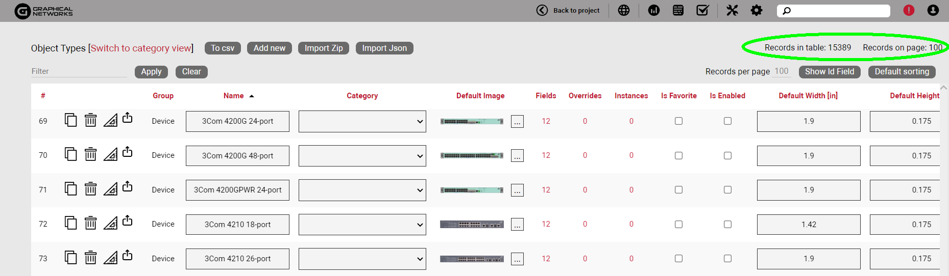Click ruler triangle icon for row 71
This screenshot has height=276, width=949.
click(x=110, y=189)
